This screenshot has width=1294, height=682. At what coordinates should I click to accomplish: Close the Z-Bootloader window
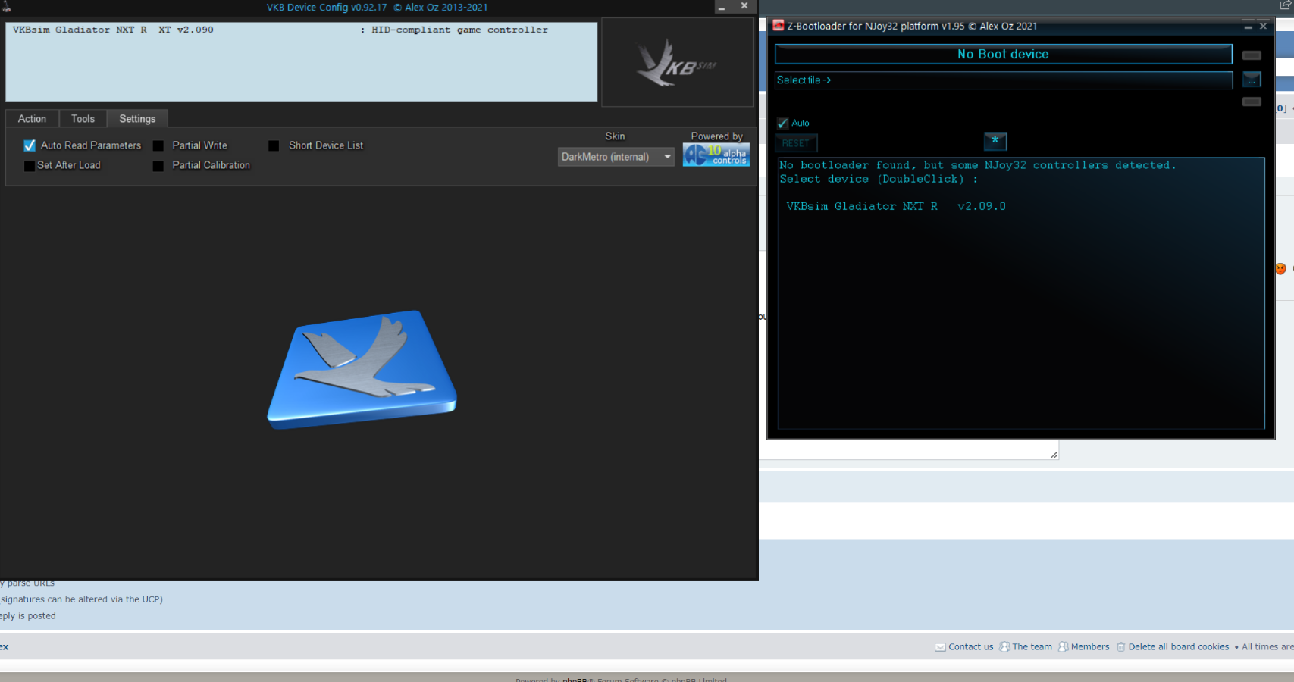1263,27
